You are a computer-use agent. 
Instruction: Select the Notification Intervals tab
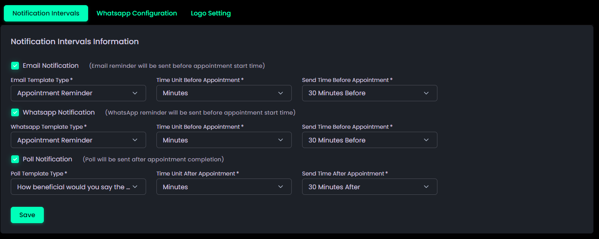(46, 13)
